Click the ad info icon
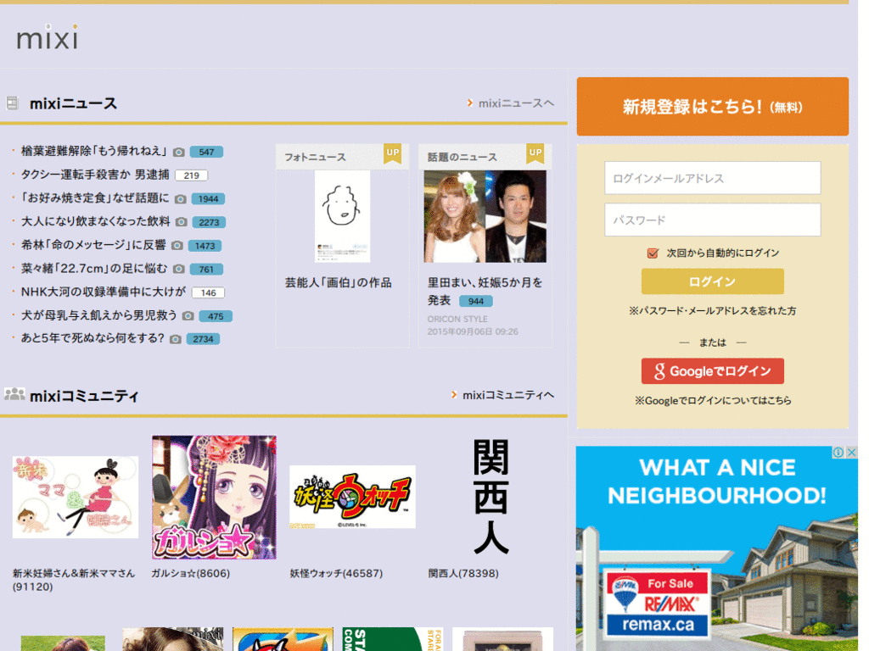This screenshot has height=651, width=869. click(x=838, y=453)
